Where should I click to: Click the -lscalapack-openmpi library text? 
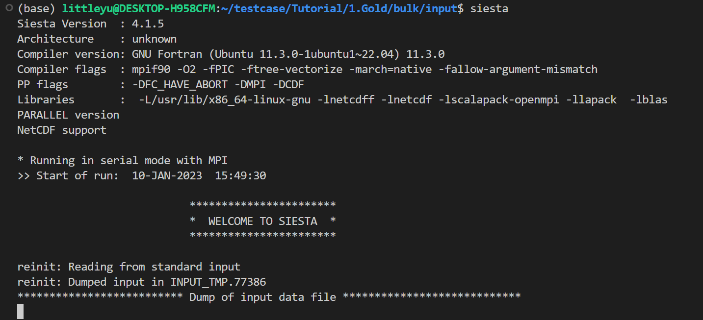[x=499, y=99]
